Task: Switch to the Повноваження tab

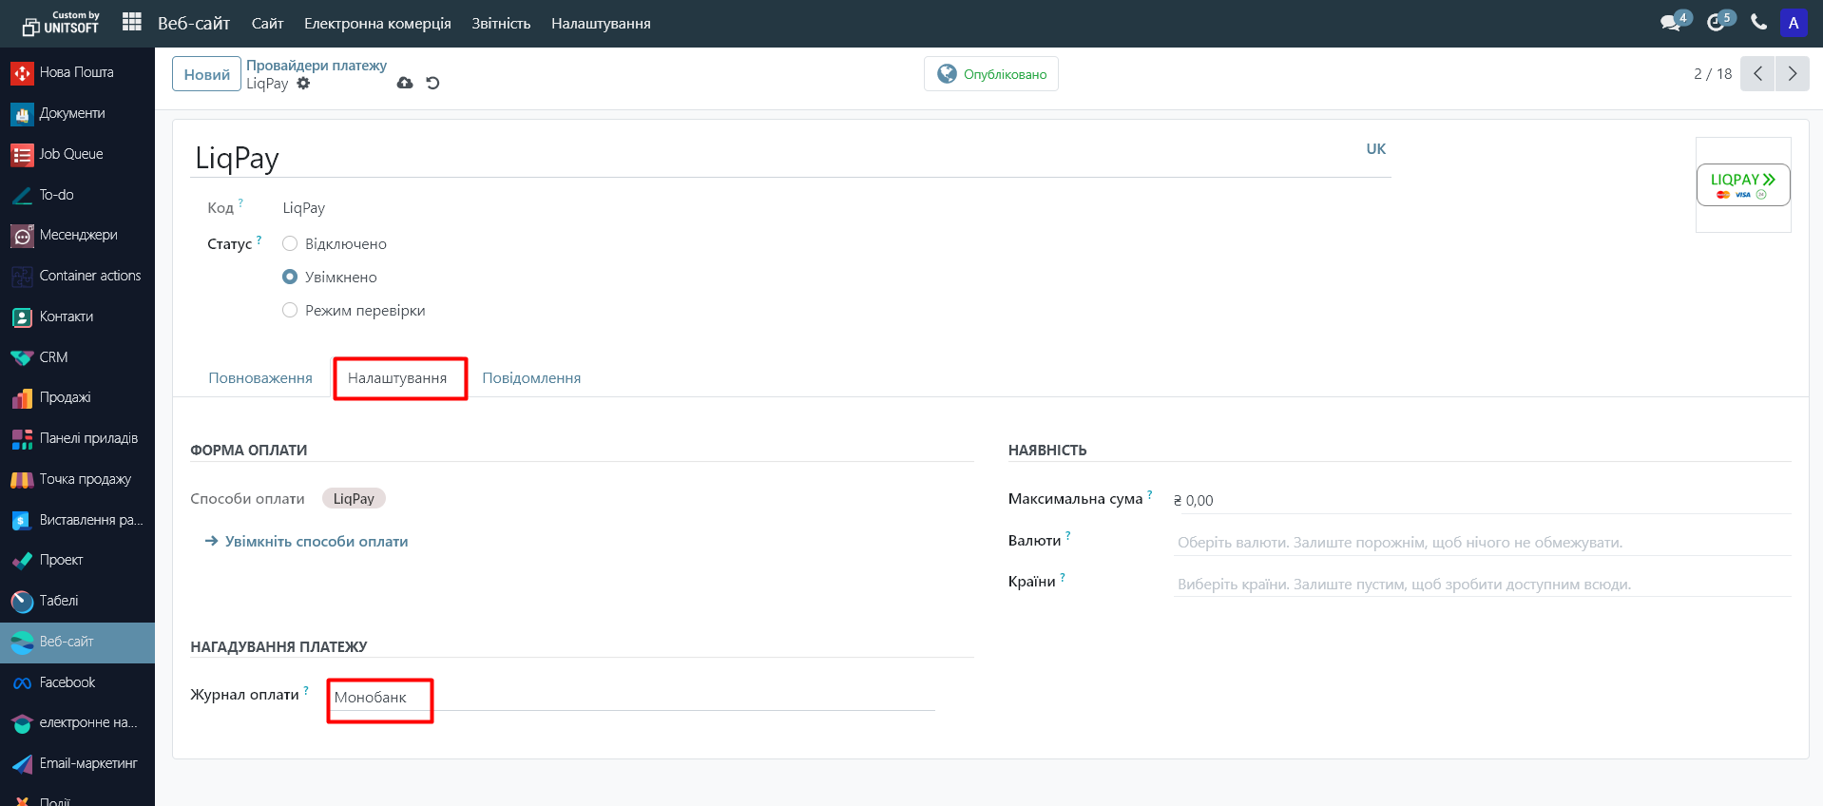Action: point(260,378)
